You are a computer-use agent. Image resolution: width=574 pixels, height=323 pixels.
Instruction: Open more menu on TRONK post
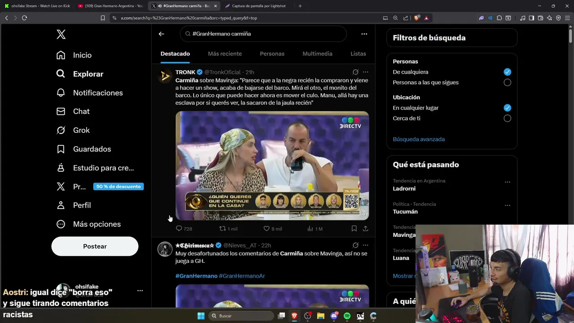click(x=365, y=72)
